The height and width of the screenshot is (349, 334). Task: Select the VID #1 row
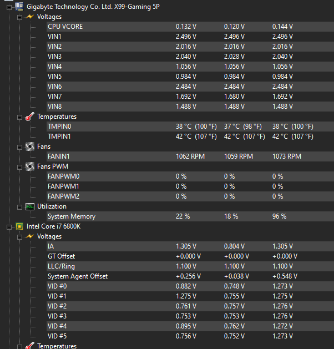(x=190, y=296)
